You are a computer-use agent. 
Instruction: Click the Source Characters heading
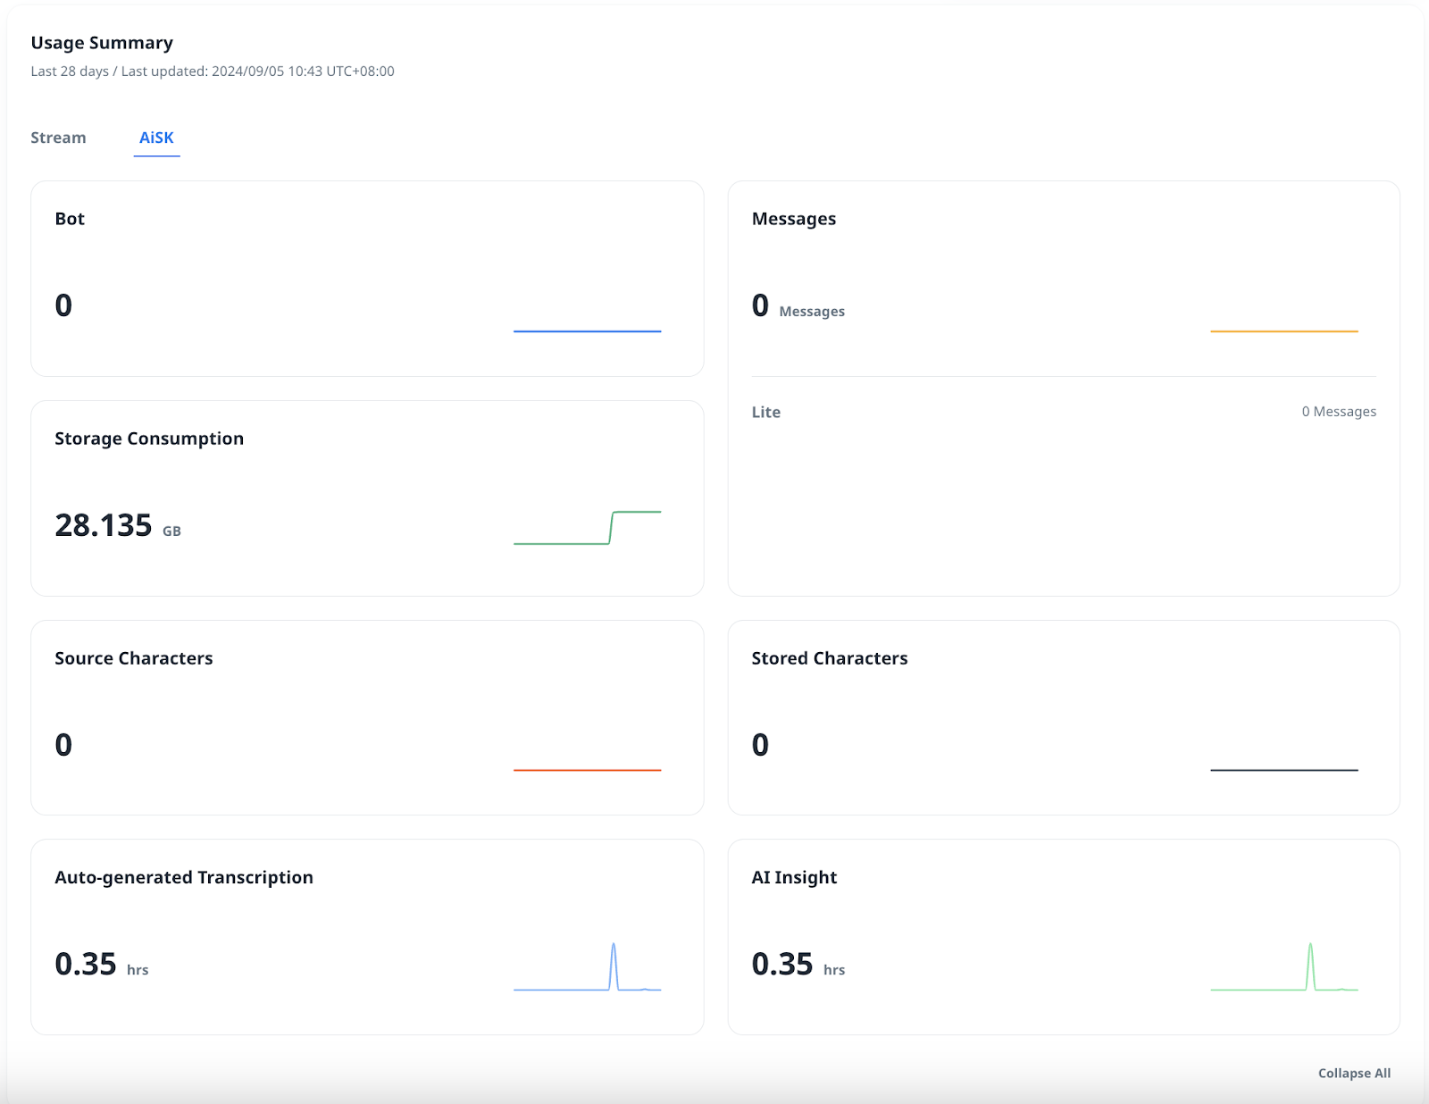tap(134, 658)
